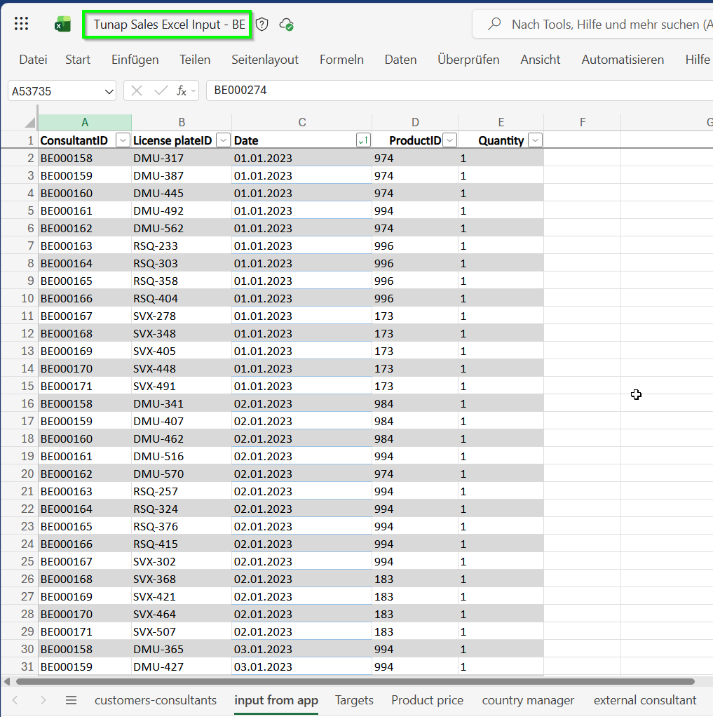Open the ConsultantID filter dropdown
Viewport: 713px width, 717px height.
point(123,140)
